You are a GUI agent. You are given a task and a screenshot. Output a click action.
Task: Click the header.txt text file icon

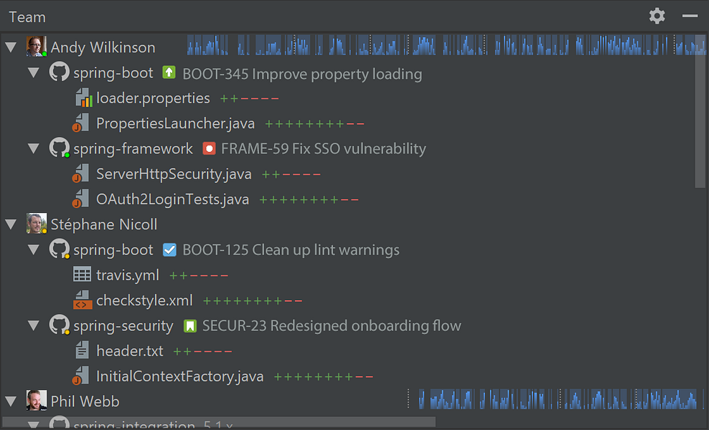[x=82, y=350]
